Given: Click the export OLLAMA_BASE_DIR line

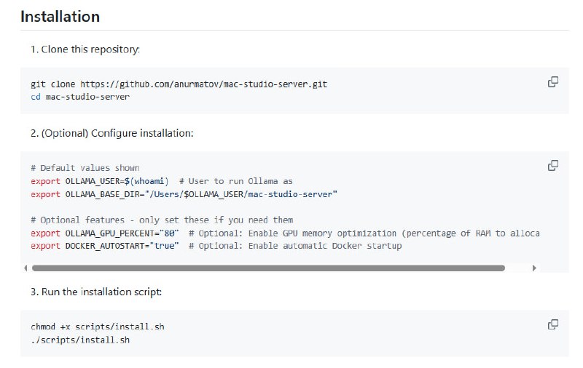Looking at the screenshot, I should click(184, 194).
